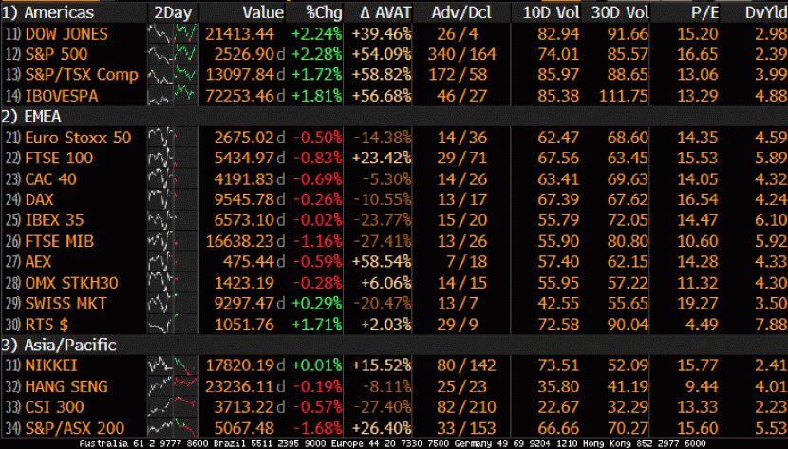The height and width of the screenshot is (449, 788).
Task: Open the NIKKEI 2Day sparkline chart
Action: pos(173,365)
